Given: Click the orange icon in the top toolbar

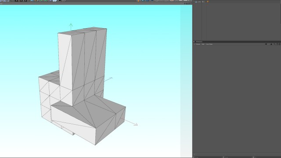Looking at the screenshot, I should 138,0.
